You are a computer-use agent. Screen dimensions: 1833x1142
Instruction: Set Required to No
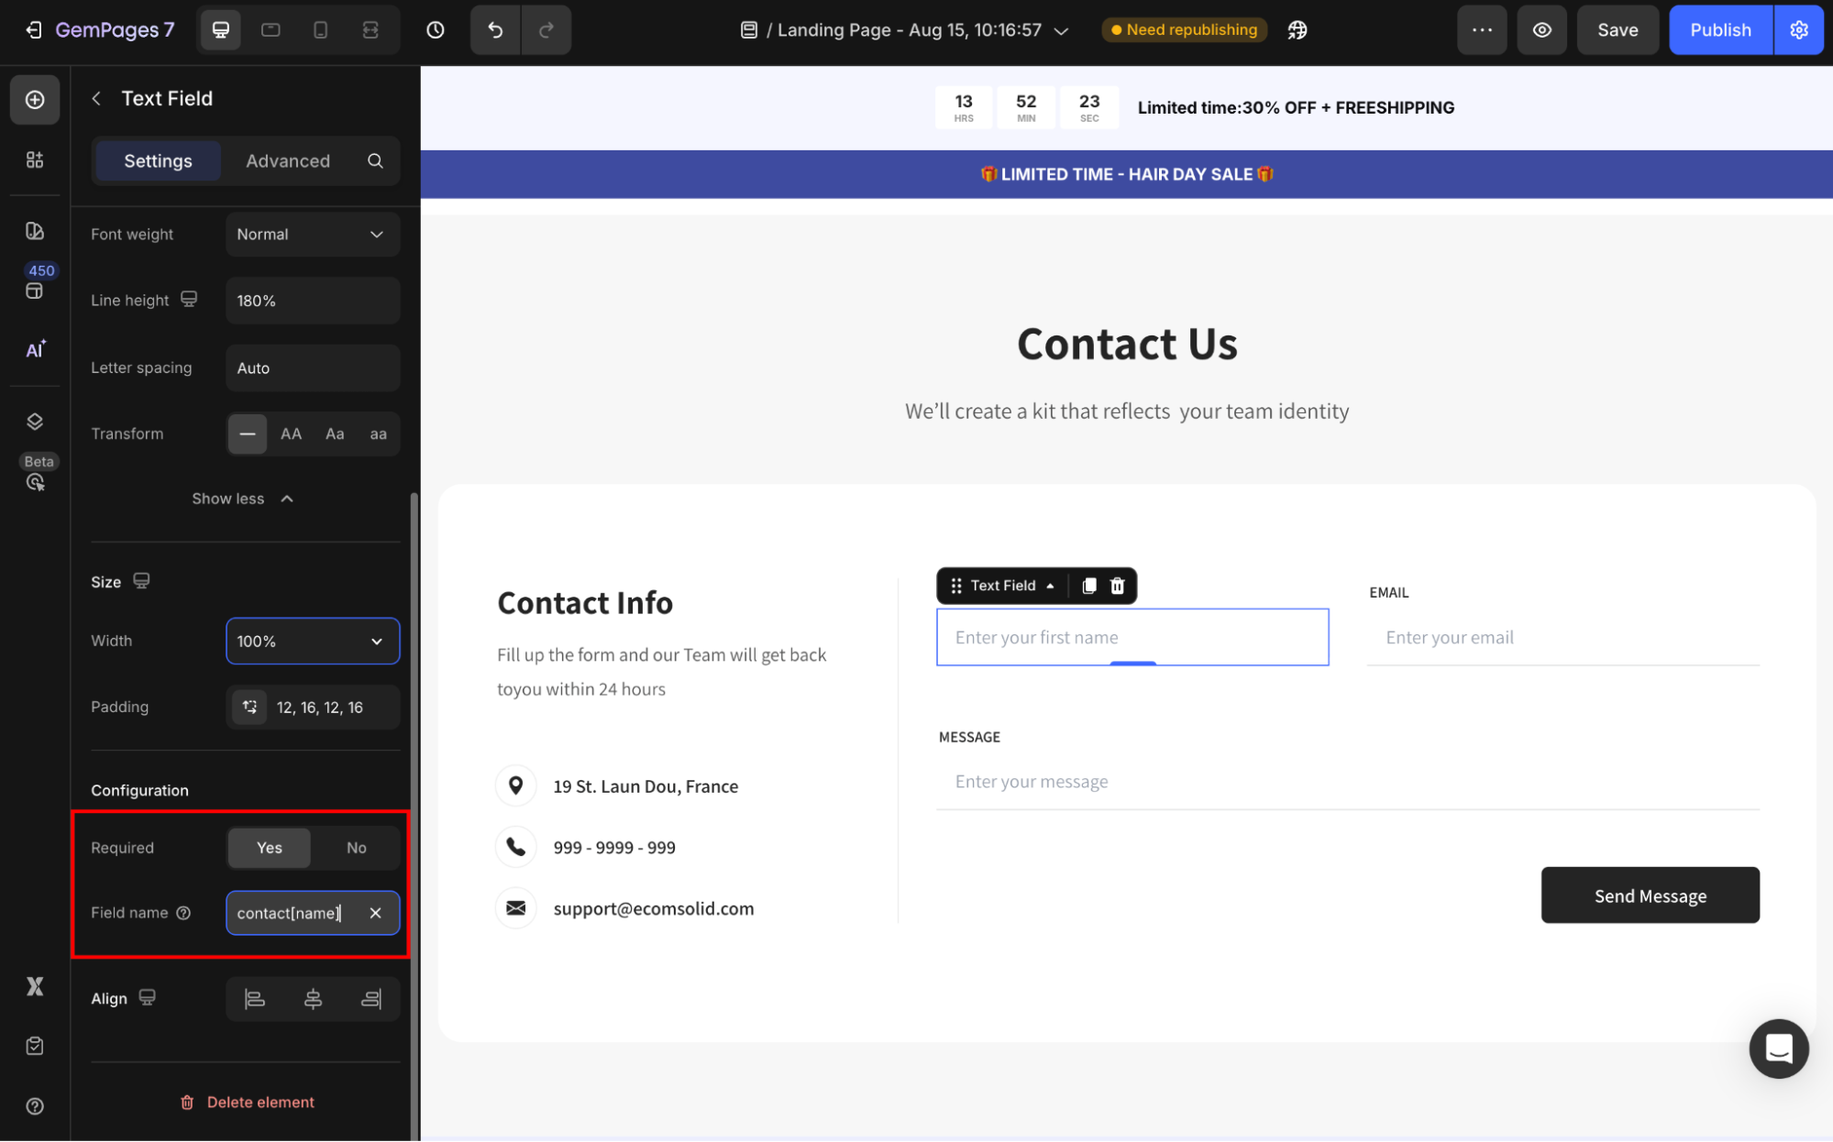point(356,848)
